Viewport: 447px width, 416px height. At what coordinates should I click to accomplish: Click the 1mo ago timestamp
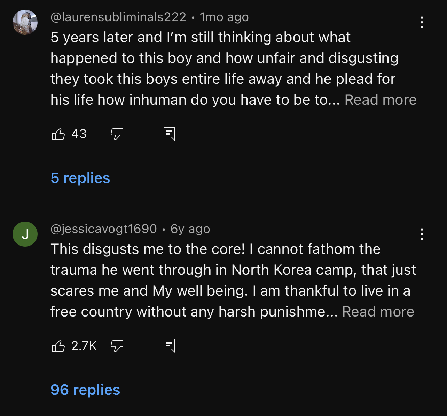tap(224, 17)
